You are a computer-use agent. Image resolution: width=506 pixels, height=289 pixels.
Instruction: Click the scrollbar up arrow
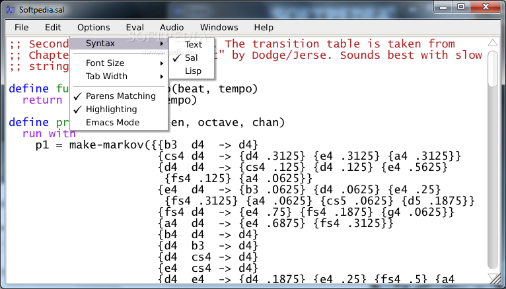click(x=492, y=43)
